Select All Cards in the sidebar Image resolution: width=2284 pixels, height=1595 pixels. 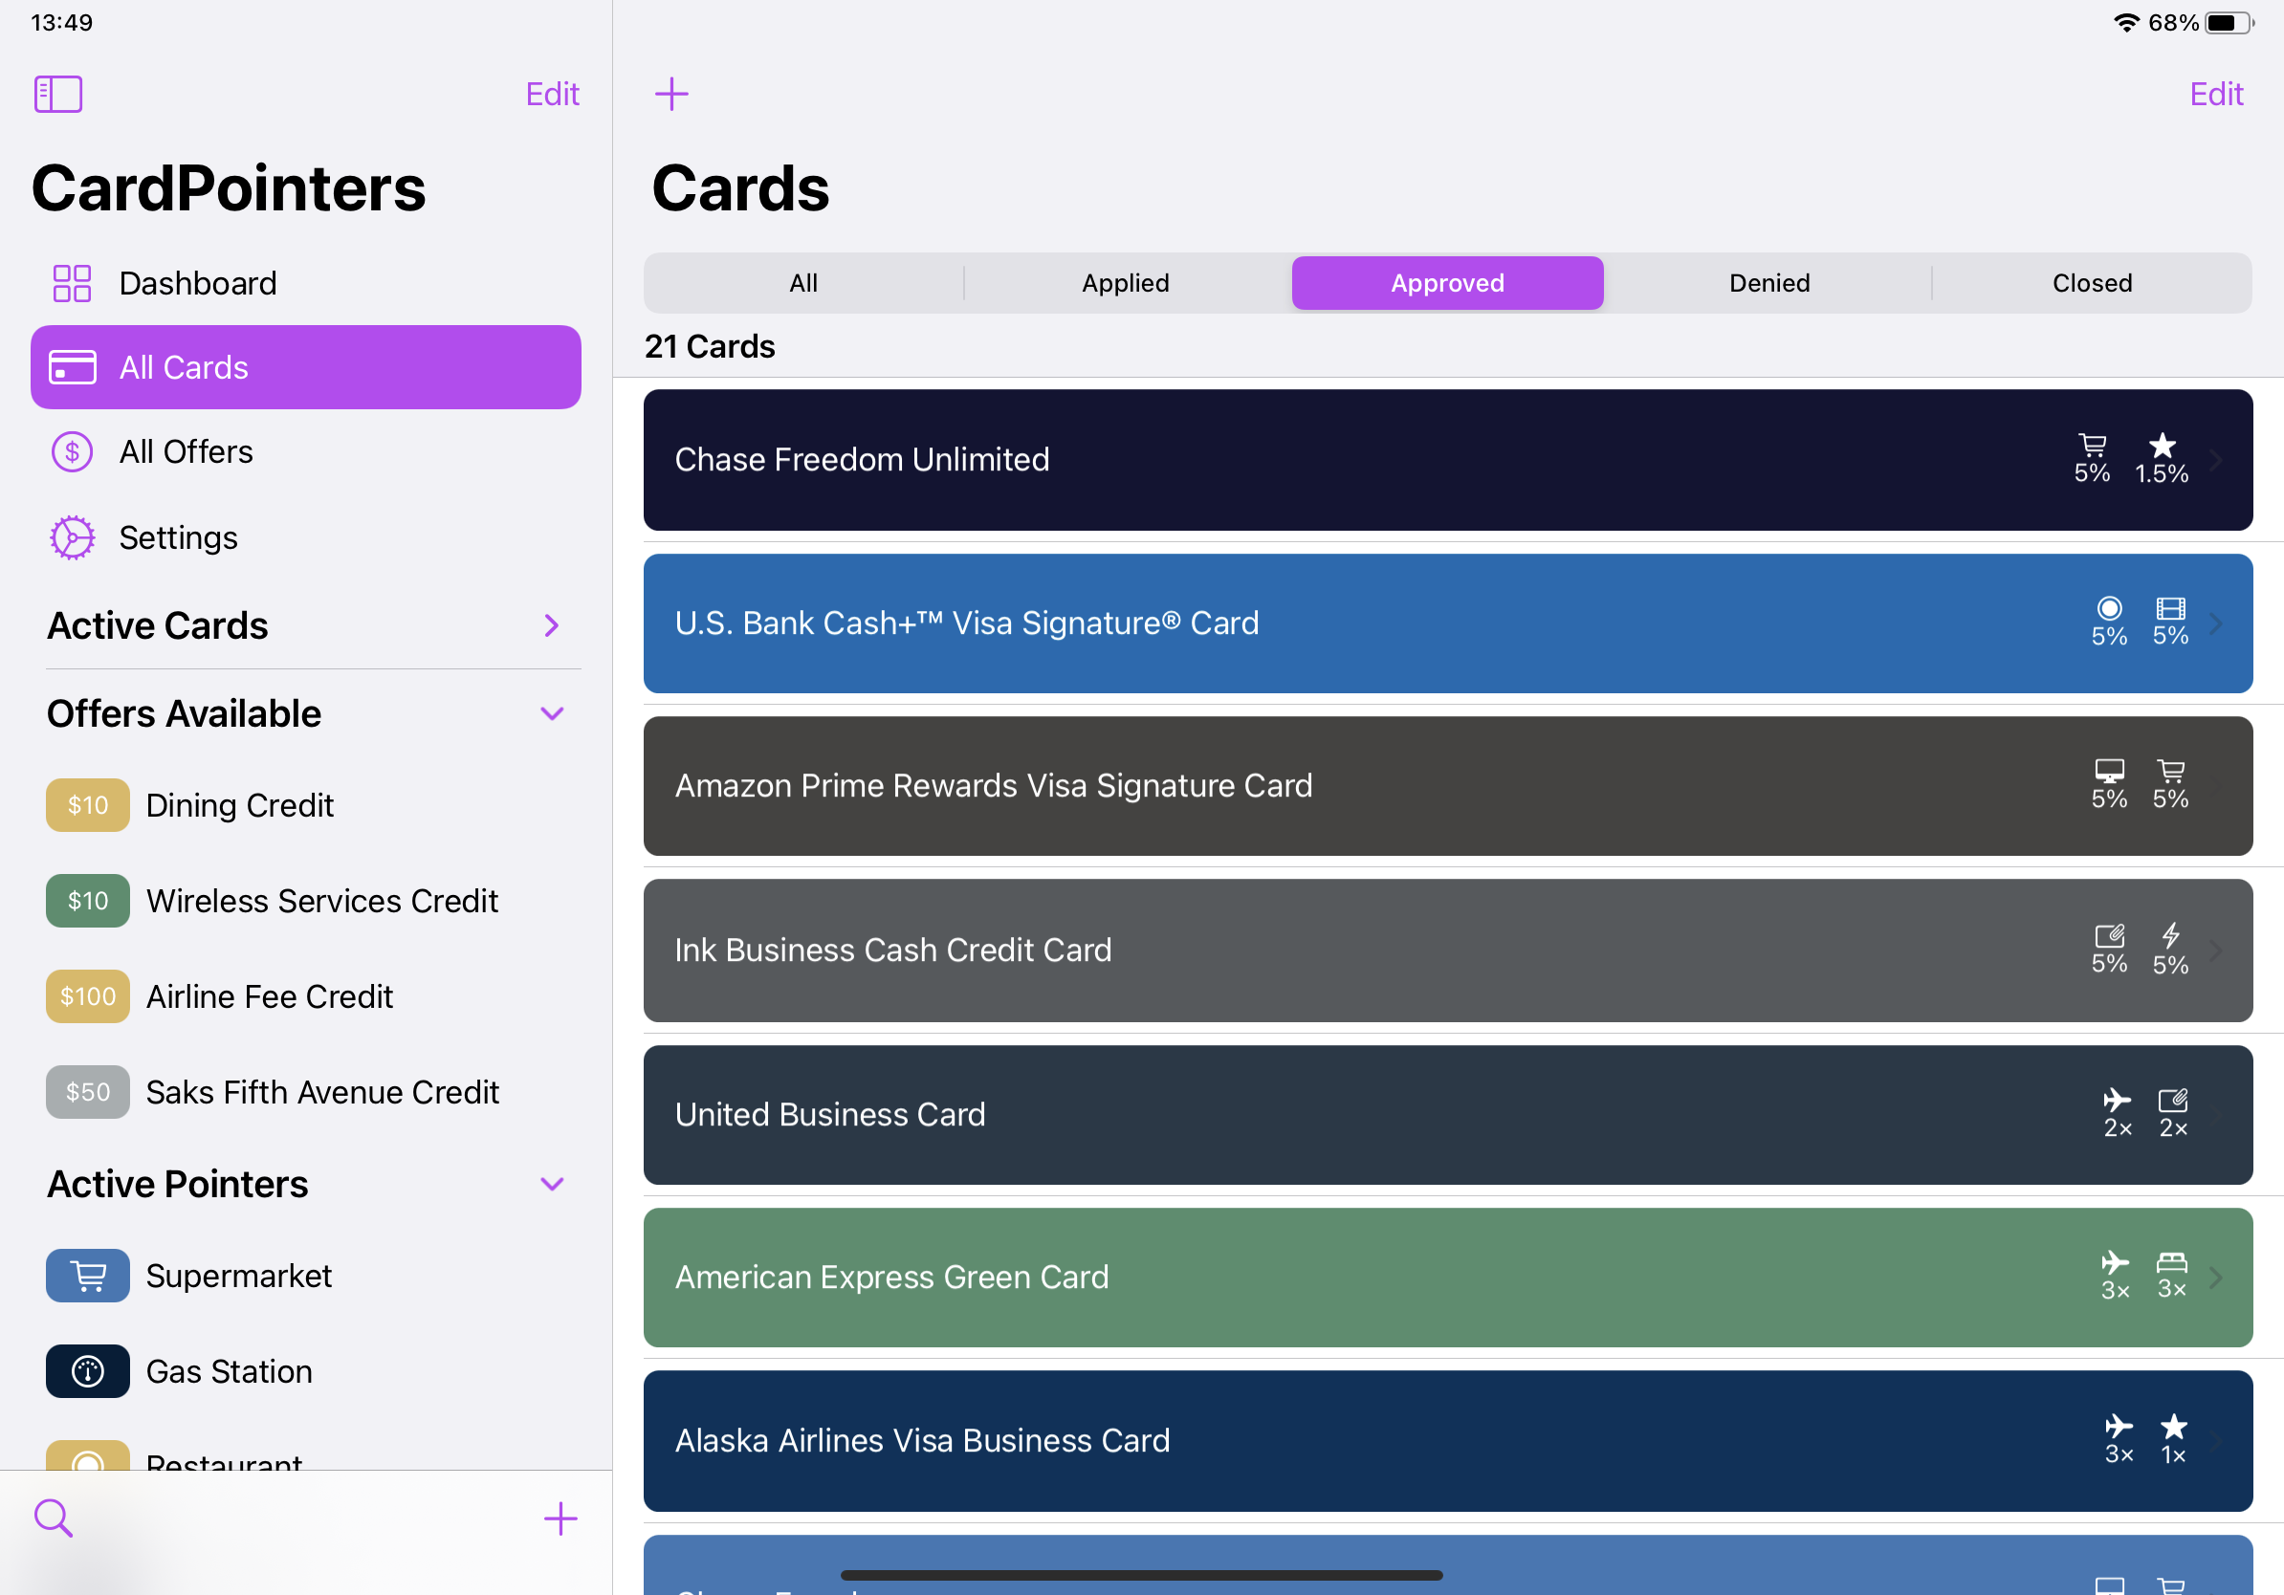click(305, 367)
